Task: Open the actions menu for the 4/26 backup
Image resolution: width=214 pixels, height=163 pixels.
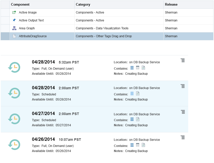Action: coord(183,137)
